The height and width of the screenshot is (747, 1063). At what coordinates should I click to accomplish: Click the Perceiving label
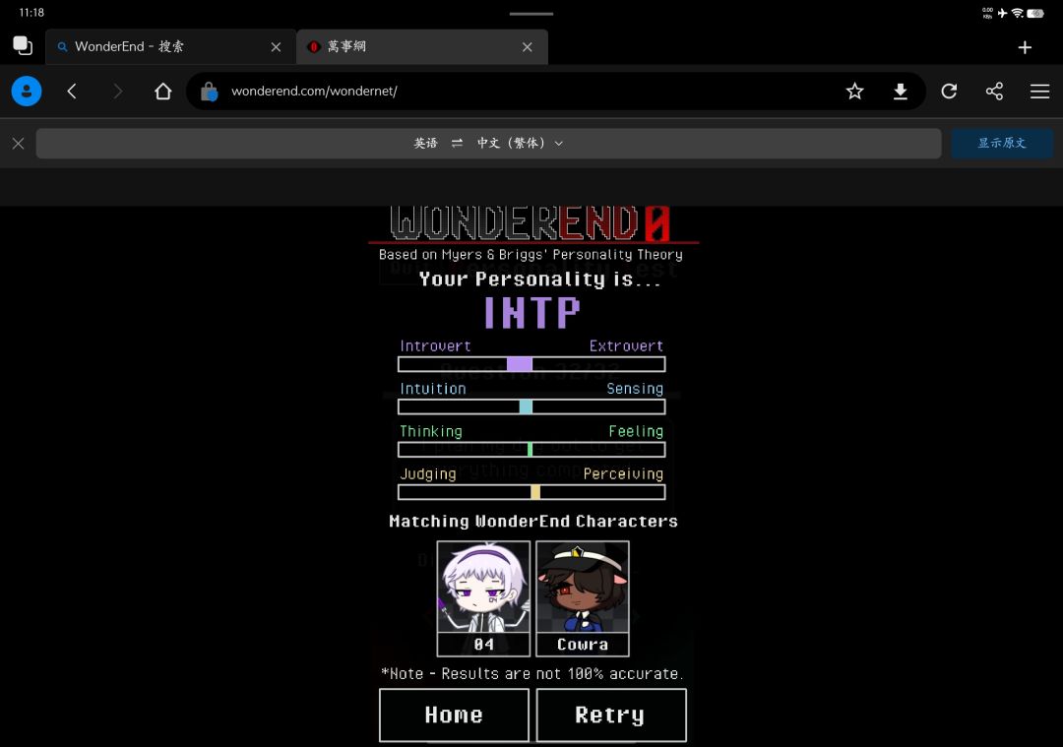click(623, 473)
